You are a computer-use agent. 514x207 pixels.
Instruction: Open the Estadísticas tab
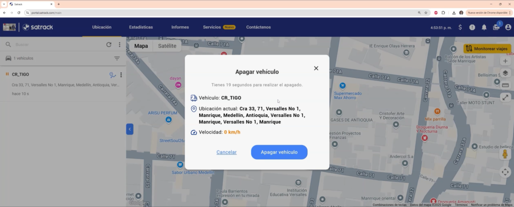[x=141, y=27]
